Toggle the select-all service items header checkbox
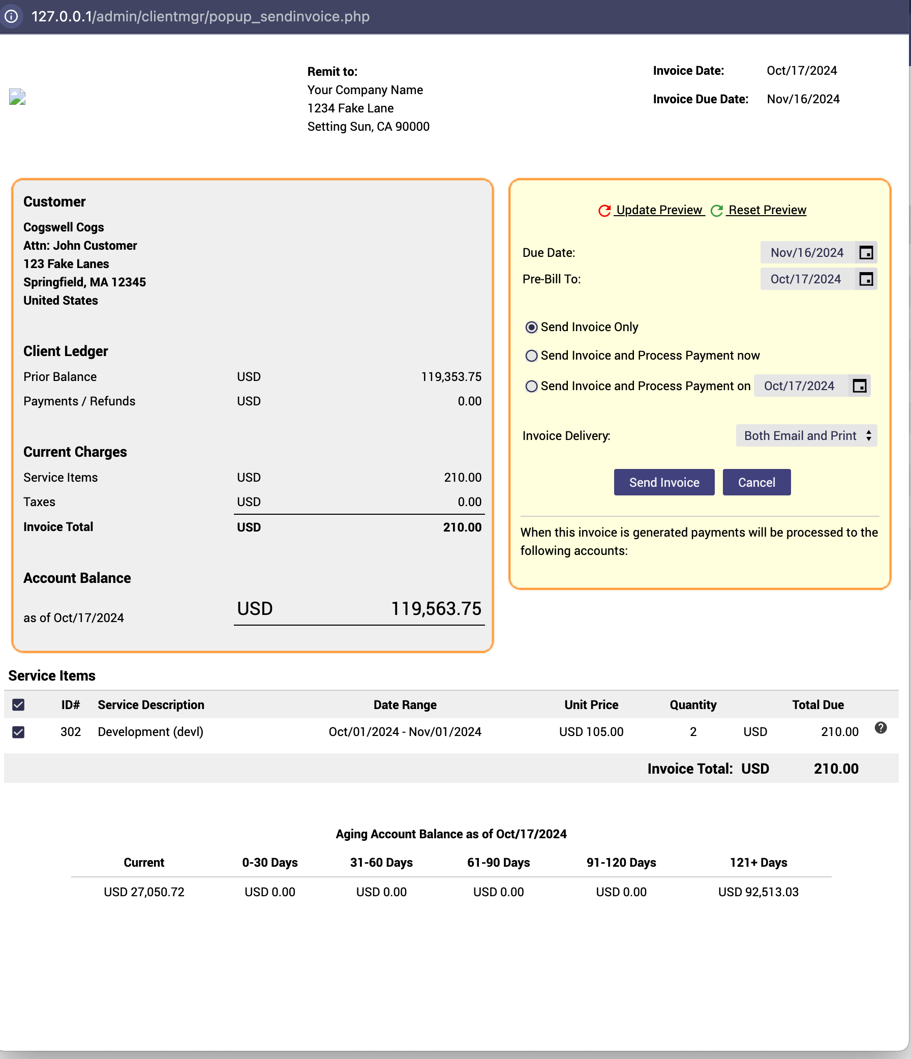 tap(18, 705)
